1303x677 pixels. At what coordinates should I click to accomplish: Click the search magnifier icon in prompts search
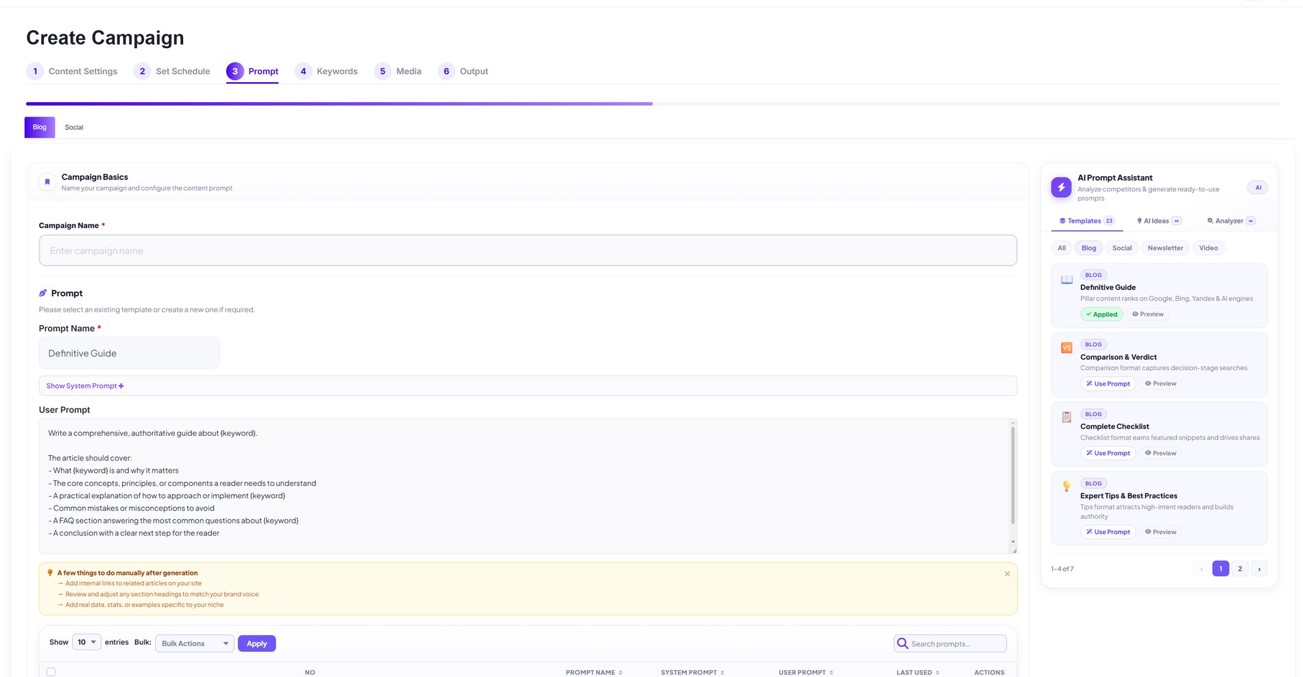coord(902,643)
